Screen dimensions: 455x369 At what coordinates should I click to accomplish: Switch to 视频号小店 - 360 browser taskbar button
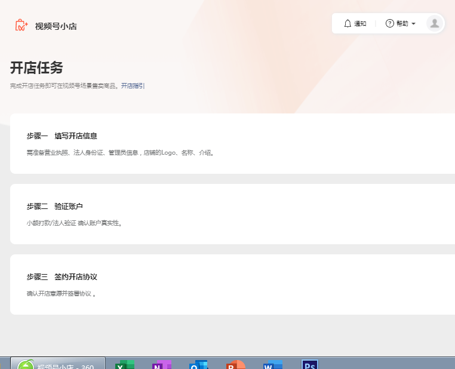[58, 363]
